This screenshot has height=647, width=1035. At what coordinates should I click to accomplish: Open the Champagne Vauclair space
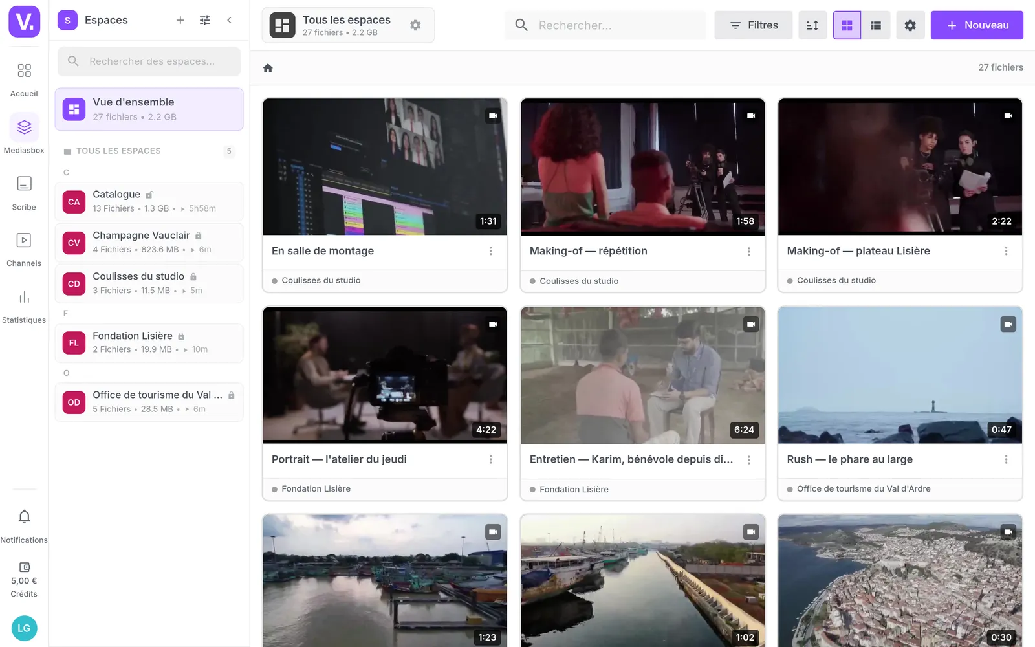[x=149, y=243]
